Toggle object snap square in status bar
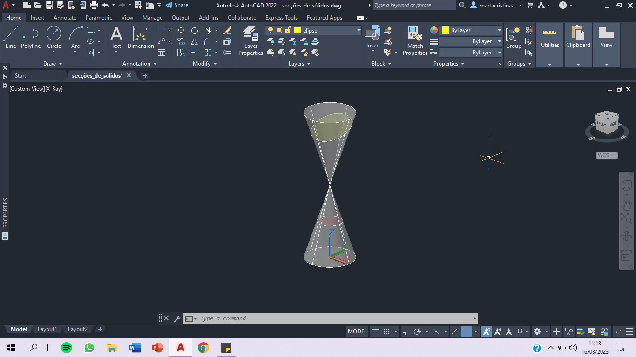This screenshot has width=636, height=357. click(x=467, y=331)
